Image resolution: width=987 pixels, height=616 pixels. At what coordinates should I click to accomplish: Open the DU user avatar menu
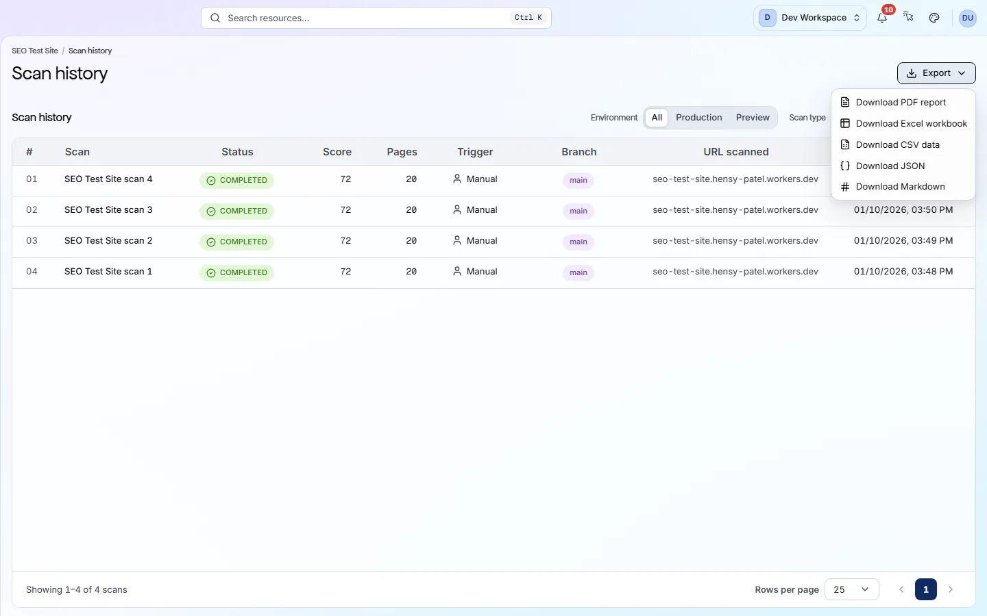[968, 18]
